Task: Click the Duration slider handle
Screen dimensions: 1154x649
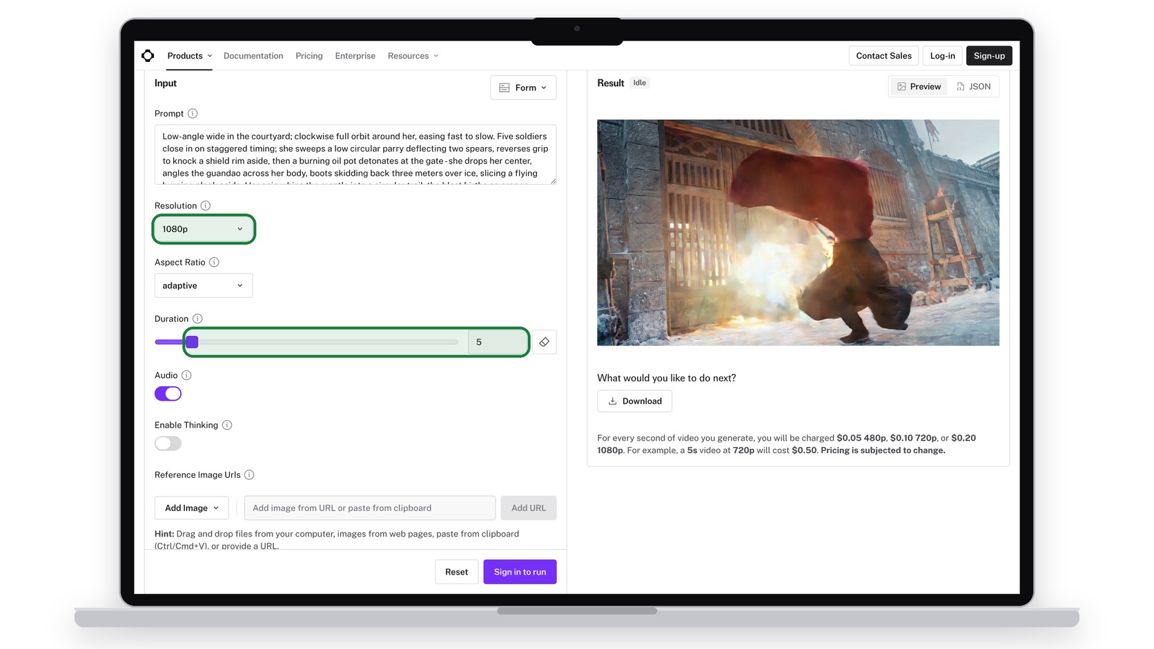Action: coord(193,342)
